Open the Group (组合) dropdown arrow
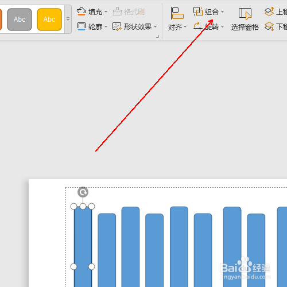Screen dimensions: 287x287 click(x=222, y=12)
